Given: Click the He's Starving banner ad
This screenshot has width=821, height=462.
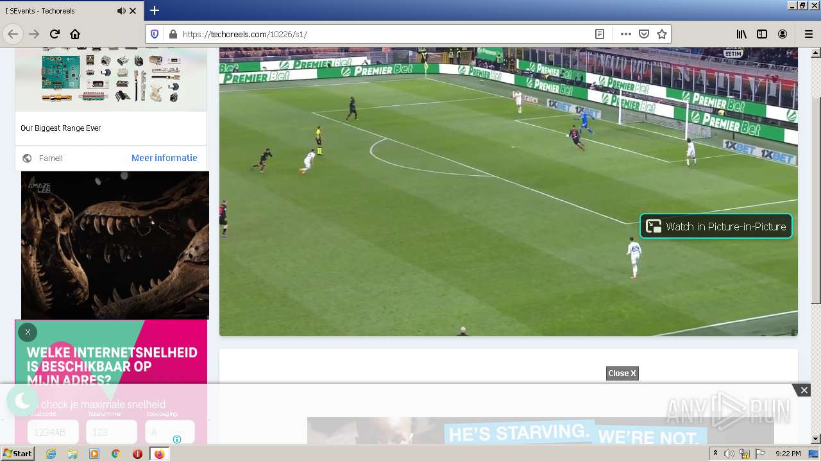Looking at the screenshot, I should [541, 431].
